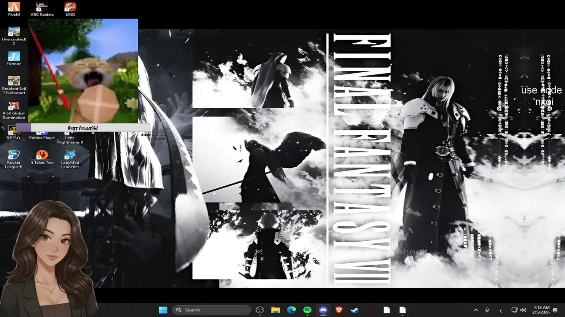Click the $137 (11.42%) donation goal bar

point(83,128)
